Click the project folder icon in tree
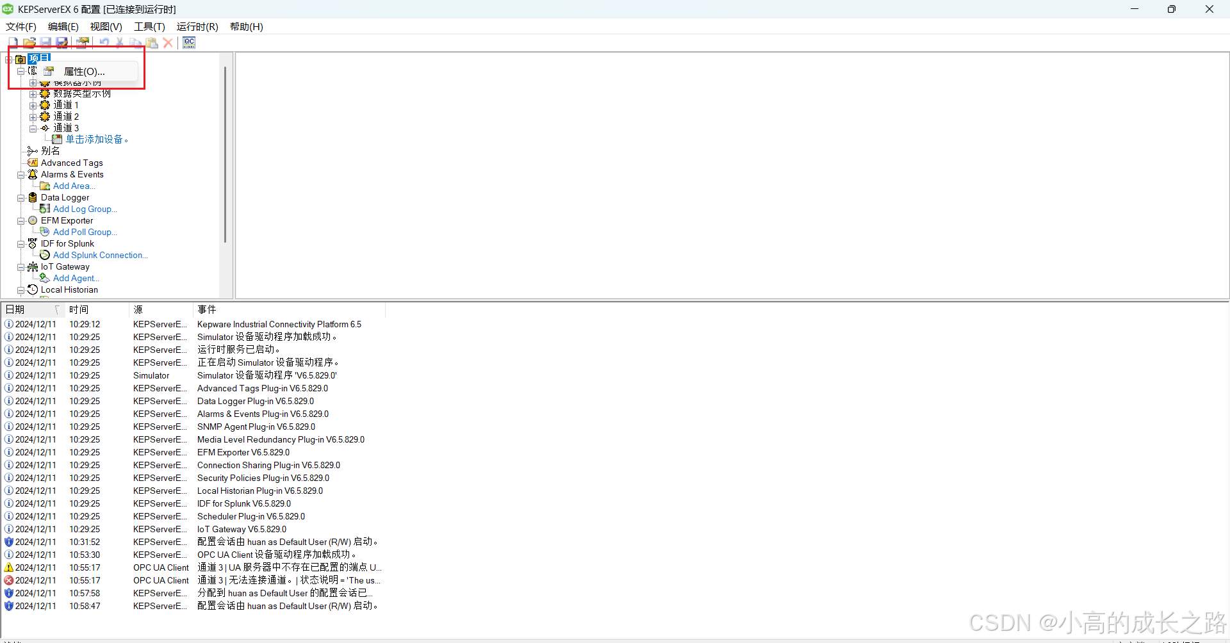Viewport: 1230px width, 643px height. pyautogui.click(x=20, y=59)
